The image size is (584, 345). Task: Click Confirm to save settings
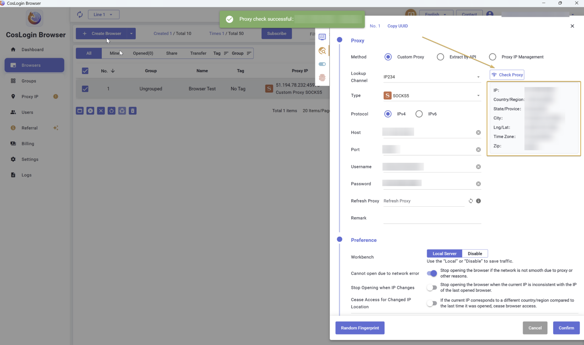point(566,328)
